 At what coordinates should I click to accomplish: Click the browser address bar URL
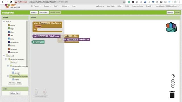tap(49, 2)
